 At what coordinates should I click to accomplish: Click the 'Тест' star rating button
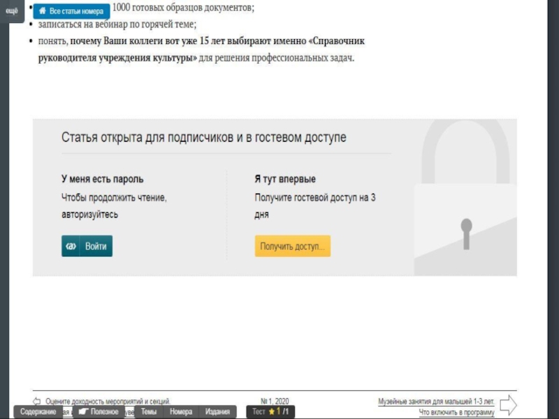(x=270, y=412)
